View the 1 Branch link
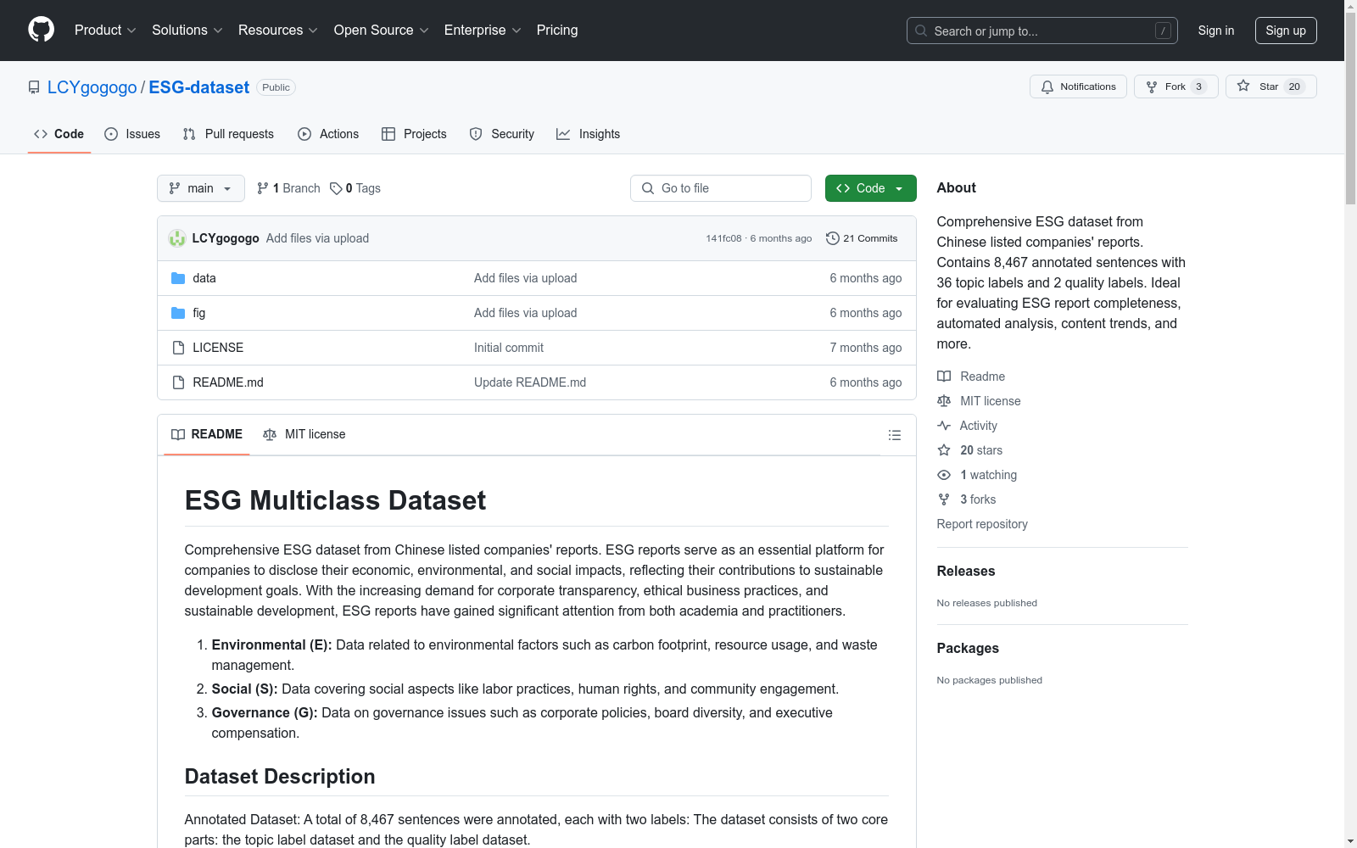Screen dimensions: 1357x848 (288, 188)
